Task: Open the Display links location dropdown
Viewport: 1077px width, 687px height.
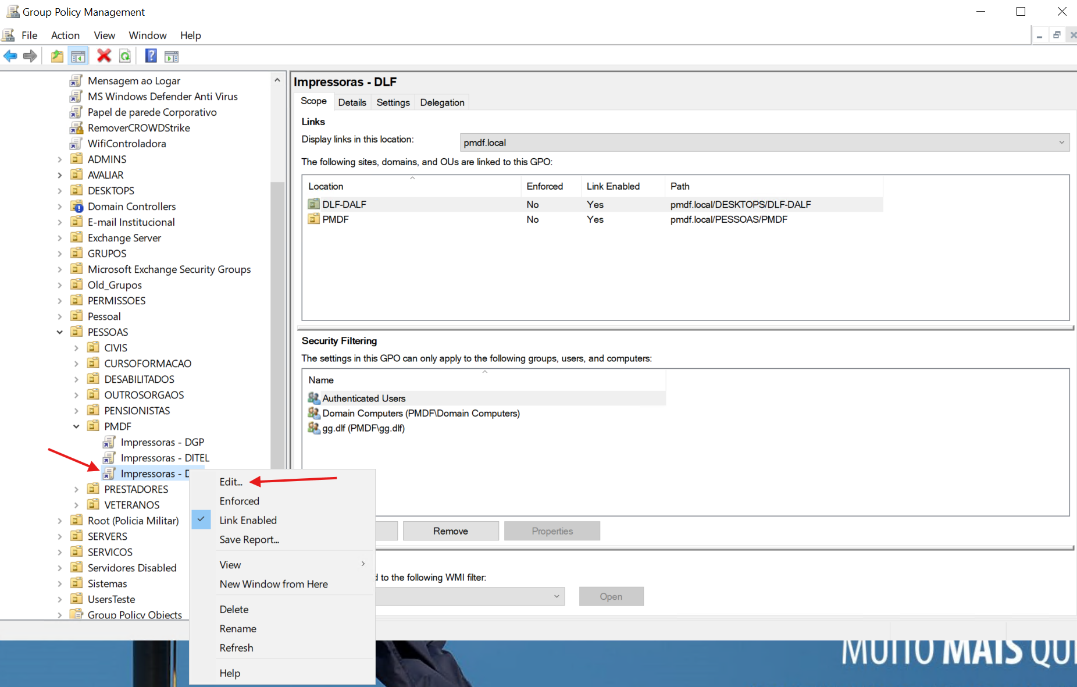Action: click(x=1061, y=143)
